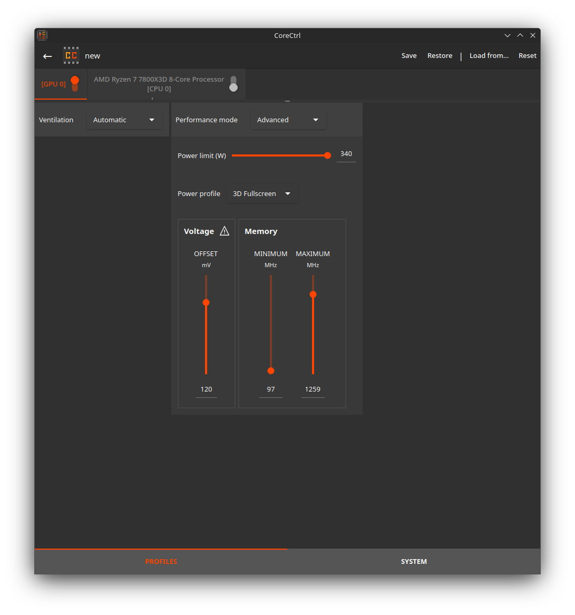
Task: Select the PROFILES tab
Action: (x=161, y=562)
